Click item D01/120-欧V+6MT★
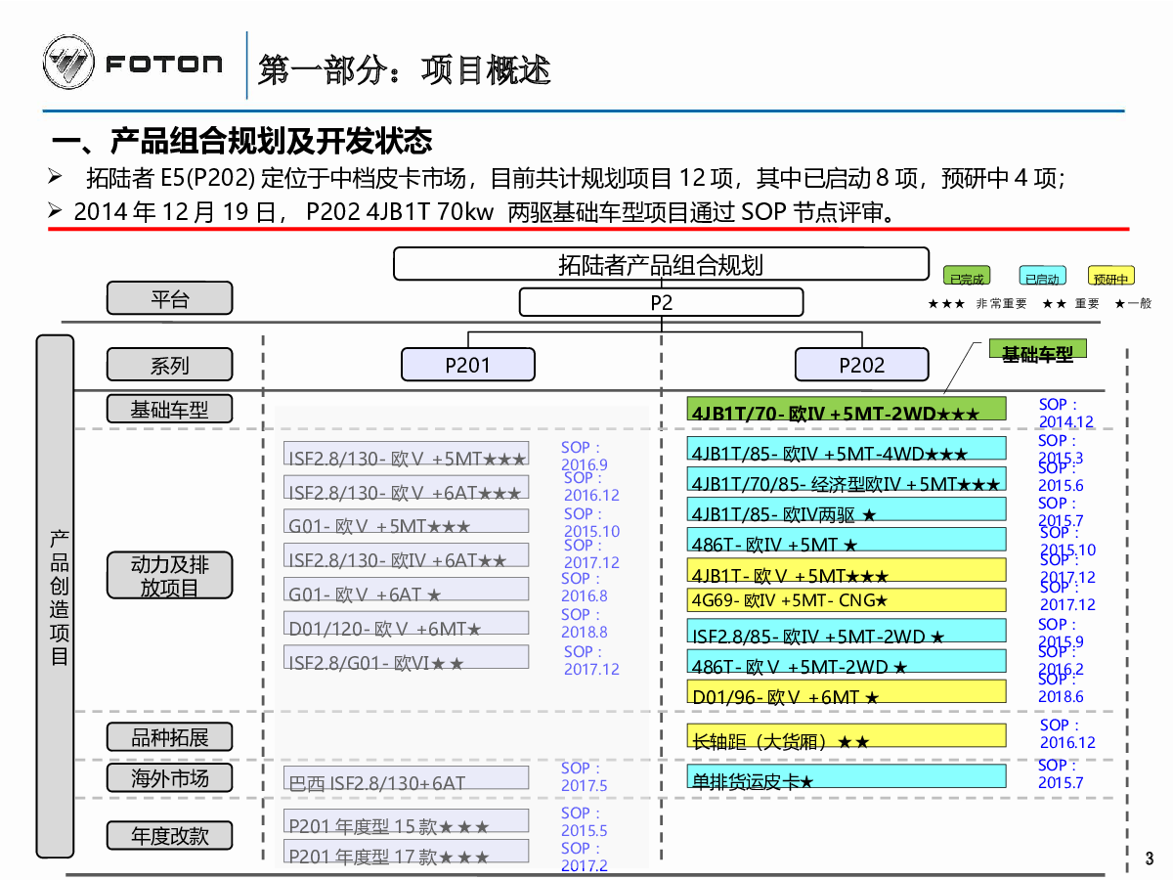 (407, 624)
